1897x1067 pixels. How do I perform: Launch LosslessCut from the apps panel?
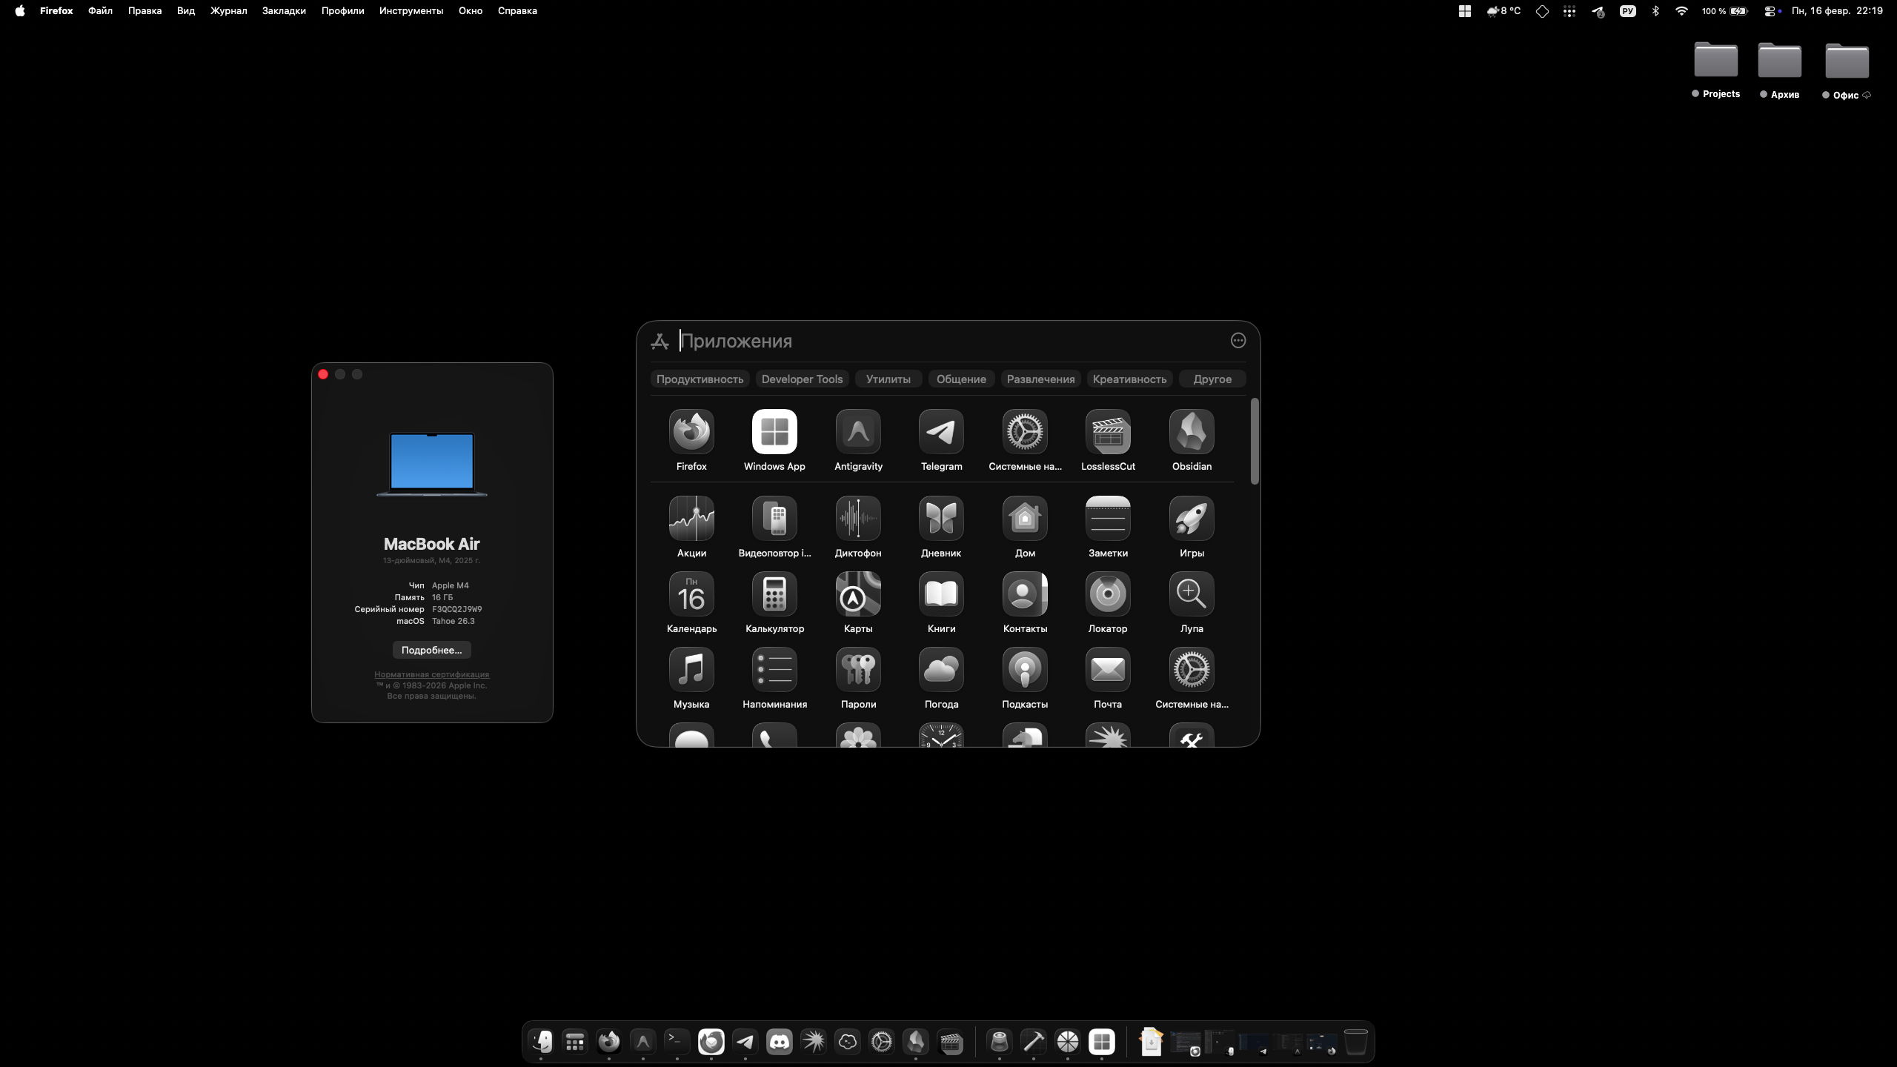1108,432
